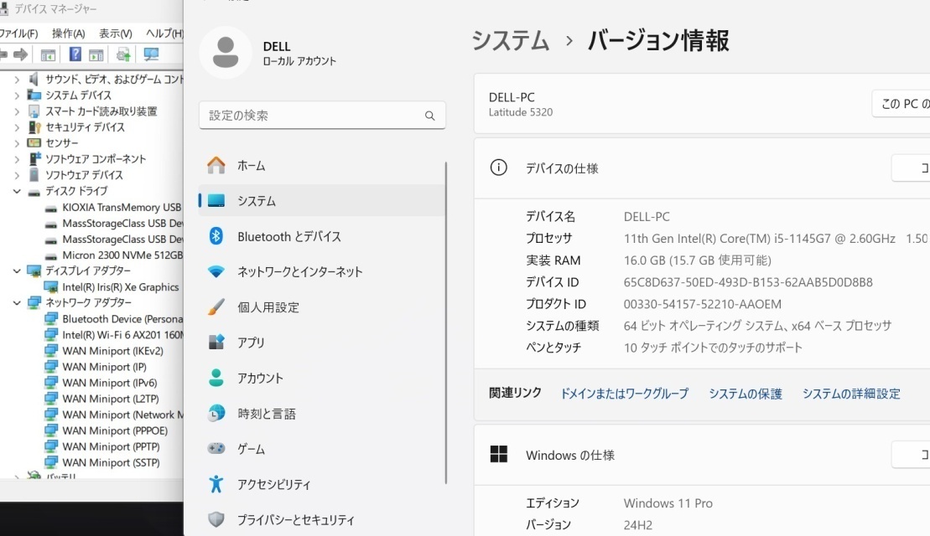Expand ソフトウェア コンポーネント node
This screenshot has width=930, height=536.
[17, 159]
